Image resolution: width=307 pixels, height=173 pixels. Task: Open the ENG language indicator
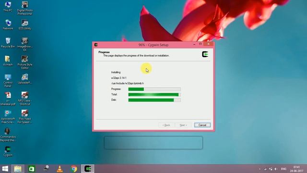point(283,169)
